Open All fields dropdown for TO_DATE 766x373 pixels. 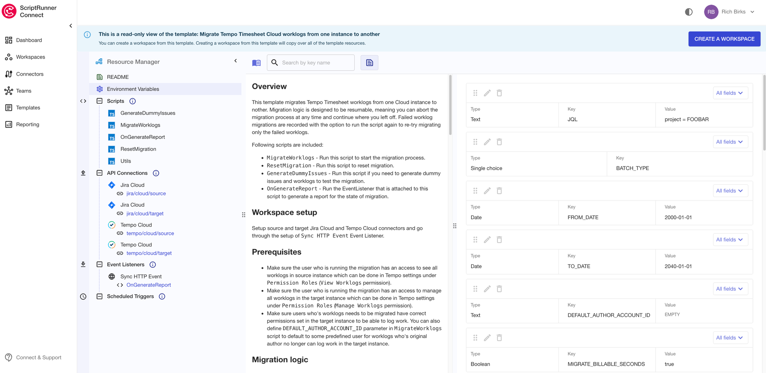click(730, 240)
